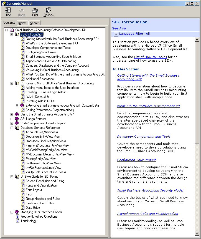Click the page icon beside Form Layout
This screenshot has width=201, height=239.
click(23, 190)
